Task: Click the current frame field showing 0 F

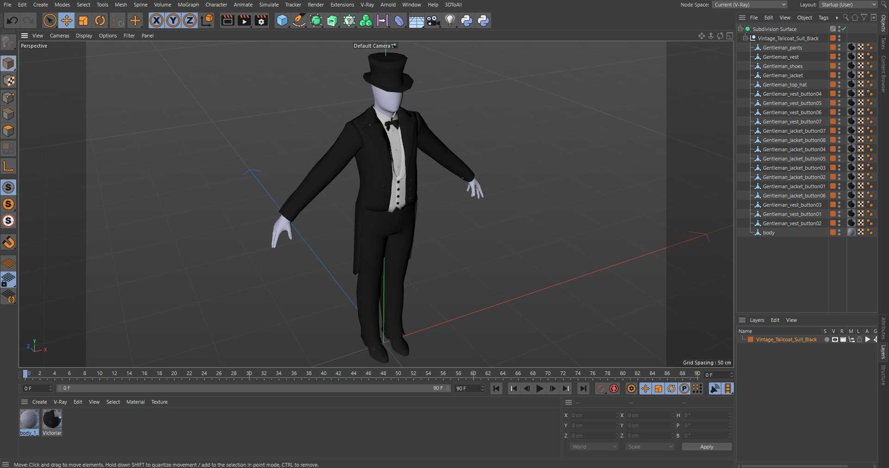Action: click(37, 388)
